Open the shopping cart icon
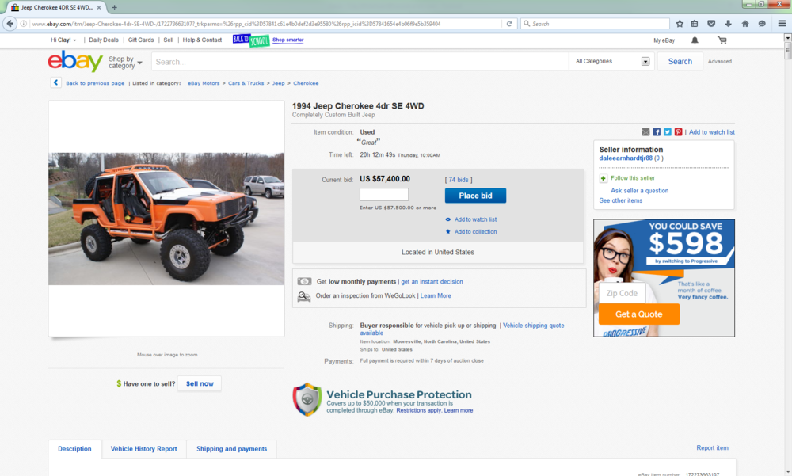Screen dimensions: 792x476 click(x=722, y=40)
